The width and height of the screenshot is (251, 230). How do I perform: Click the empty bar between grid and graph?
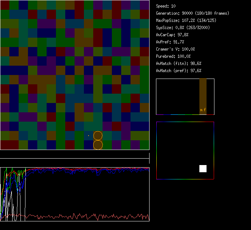pos(75,156)
